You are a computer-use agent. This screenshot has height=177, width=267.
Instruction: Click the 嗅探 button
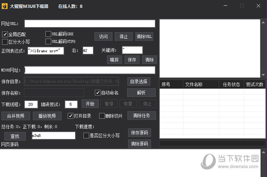click(114, 60)
